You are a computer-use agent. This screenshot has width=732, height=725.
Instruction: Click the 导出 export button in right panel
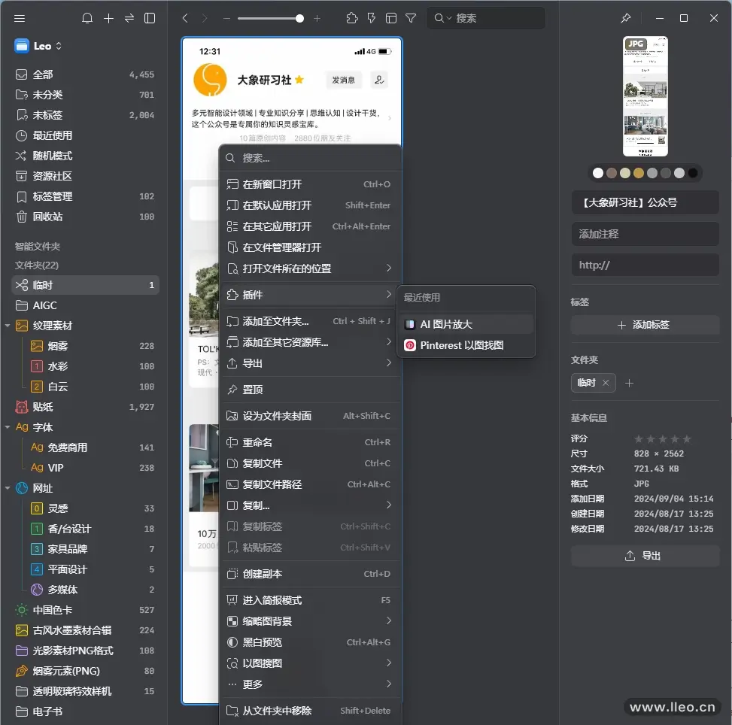(645, 557)
